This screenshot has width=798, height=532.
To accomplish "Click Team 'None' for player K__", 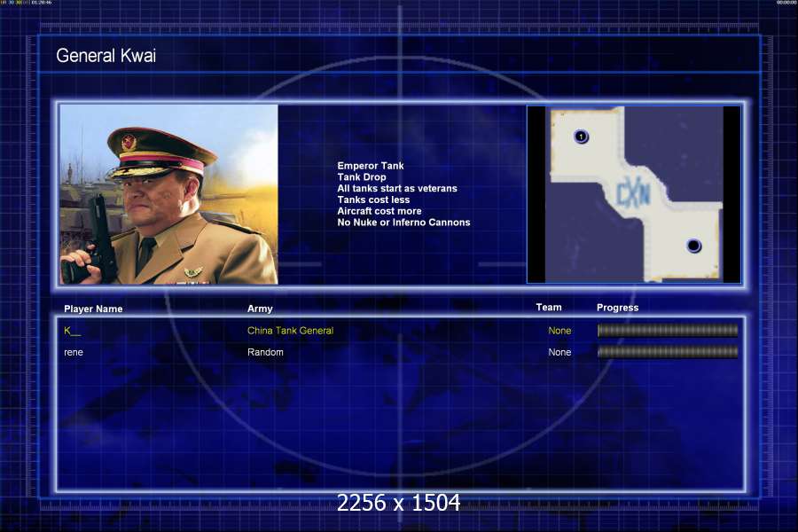I will coord(559,331).
